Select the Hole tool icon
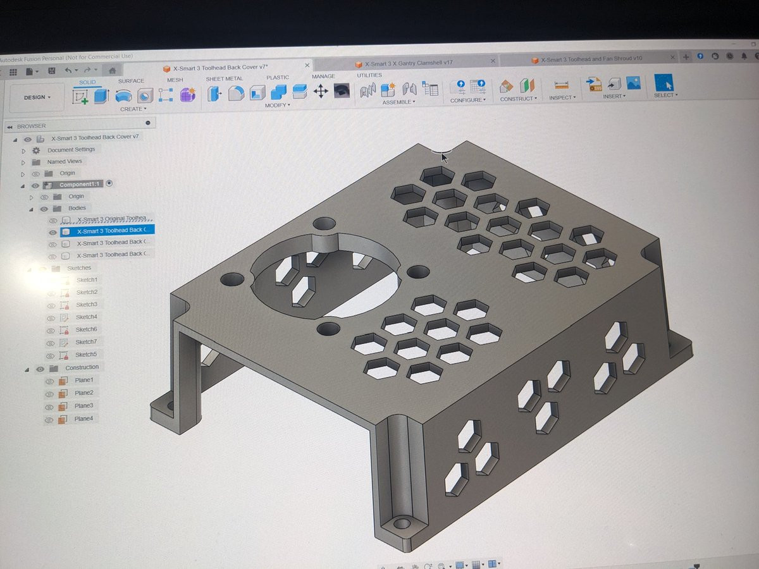Image resolution: width=759 pixels, height=569 pixels. [x=145, y=95]
